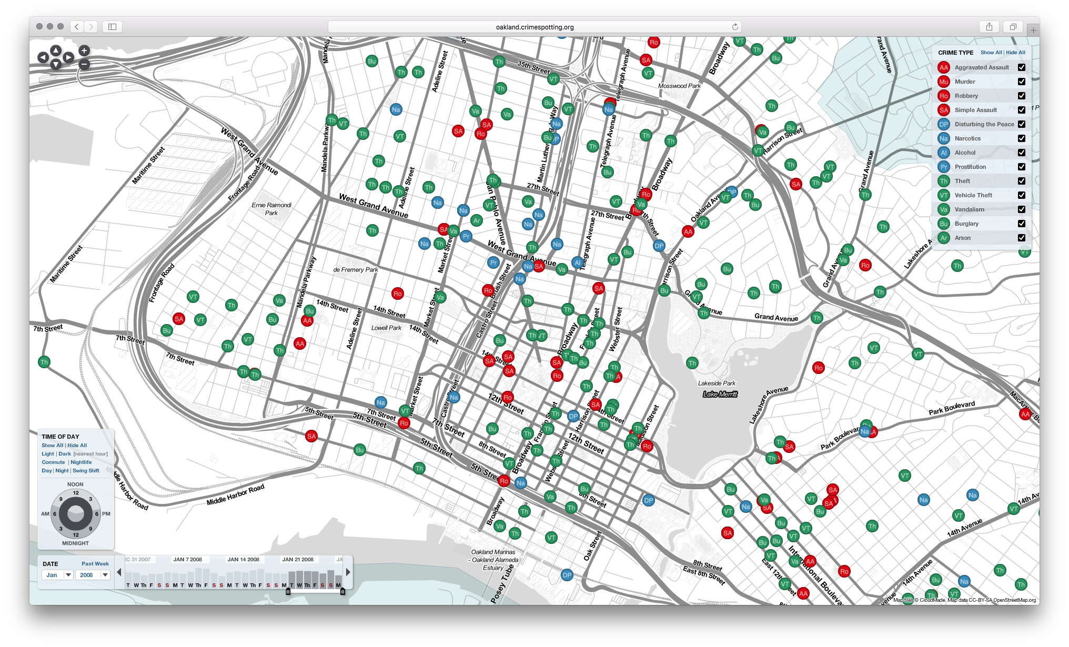This screenshot has height=647, width=1069.
Task: Click the Prostitution legend icon
Action: coord(943,167)
